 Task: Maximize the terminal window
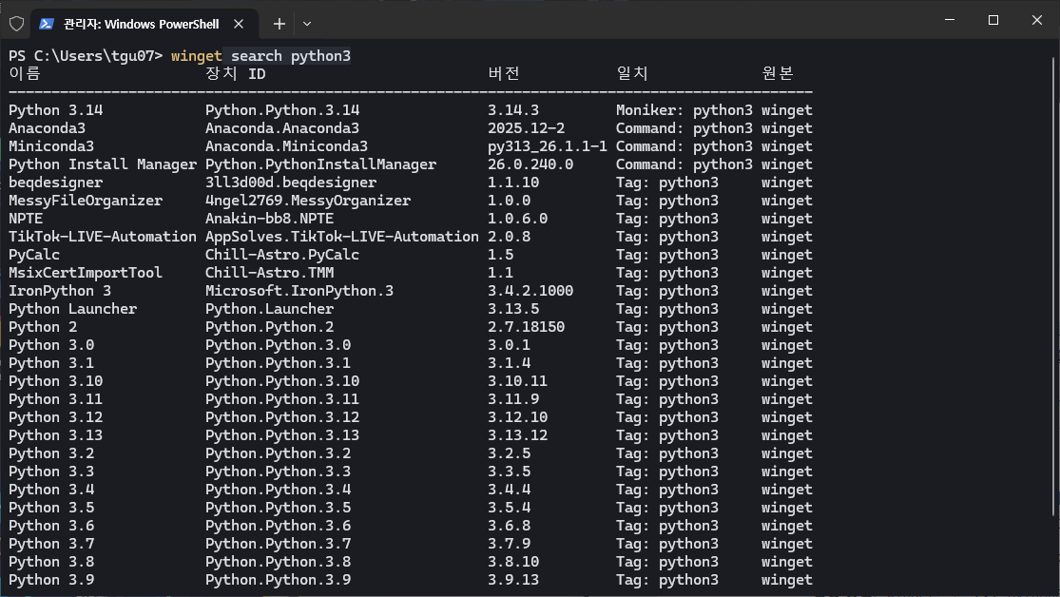click(993, 20)
